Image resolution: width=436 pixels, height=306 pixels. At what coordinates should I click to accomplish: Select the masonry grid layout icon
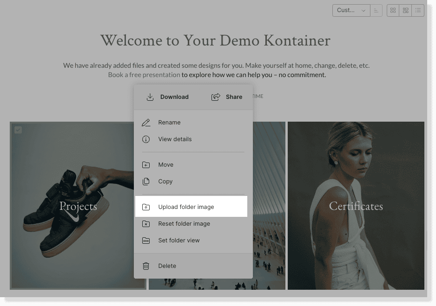[x=405, y=10]
